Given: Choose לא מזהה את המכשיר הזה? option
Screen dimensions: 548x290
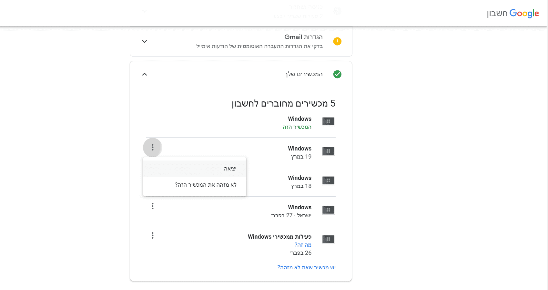Looking at the screenshot, I should pyautogui.click(x=206, y=185).
